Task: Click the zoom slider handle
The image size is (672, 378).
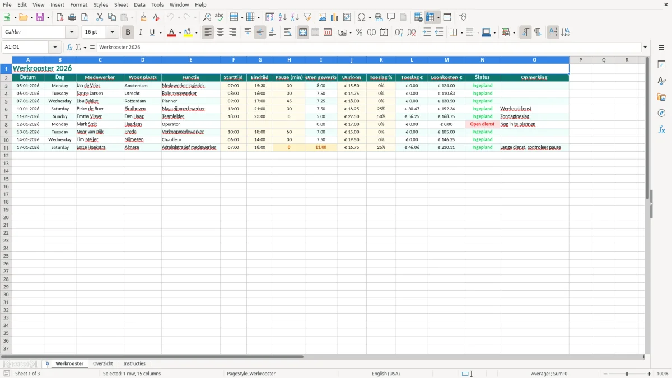Action: pyautogui.click(x=627, y=374)
